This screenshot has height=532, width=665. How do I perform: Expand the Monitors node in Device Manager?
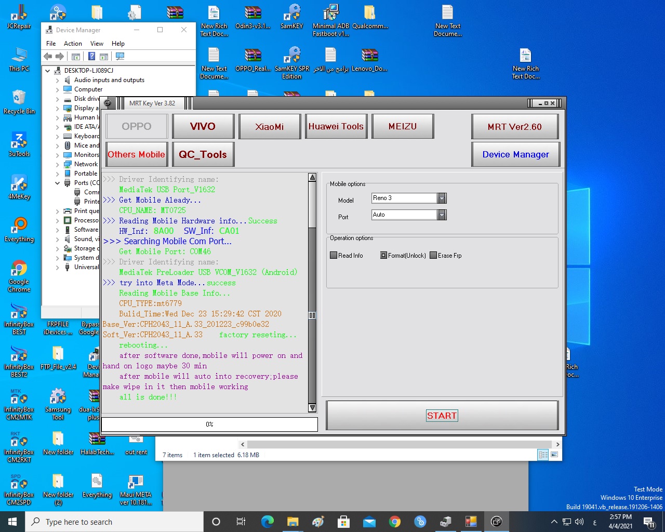pyautogui.click(x=57, y=155)
